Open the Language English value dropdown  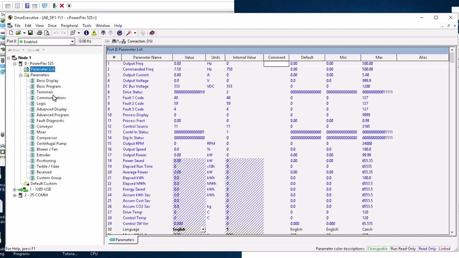(203, 230)
